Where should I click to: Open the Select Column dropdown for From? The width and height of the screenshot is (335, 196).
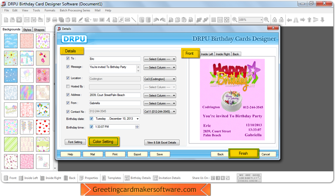click(160, 103)
